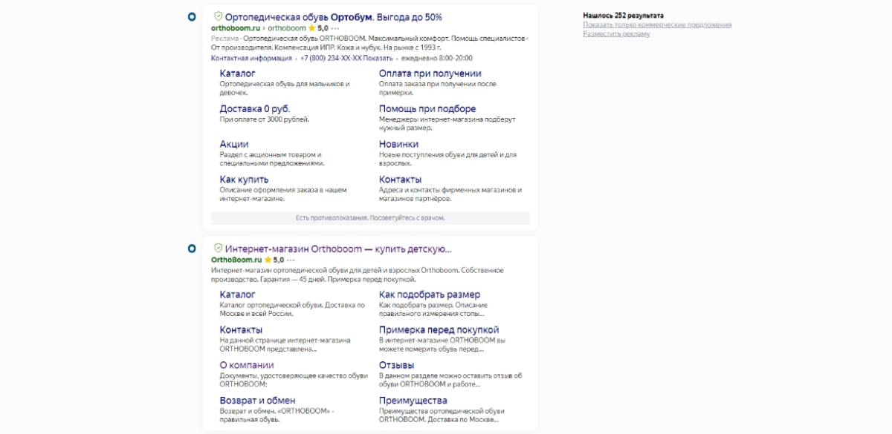Click description 'Документы, удостоверяющее качество обуви ORTHOBOOM:'
The height and width of the screenshot is (434, 892).
point(294,380)
